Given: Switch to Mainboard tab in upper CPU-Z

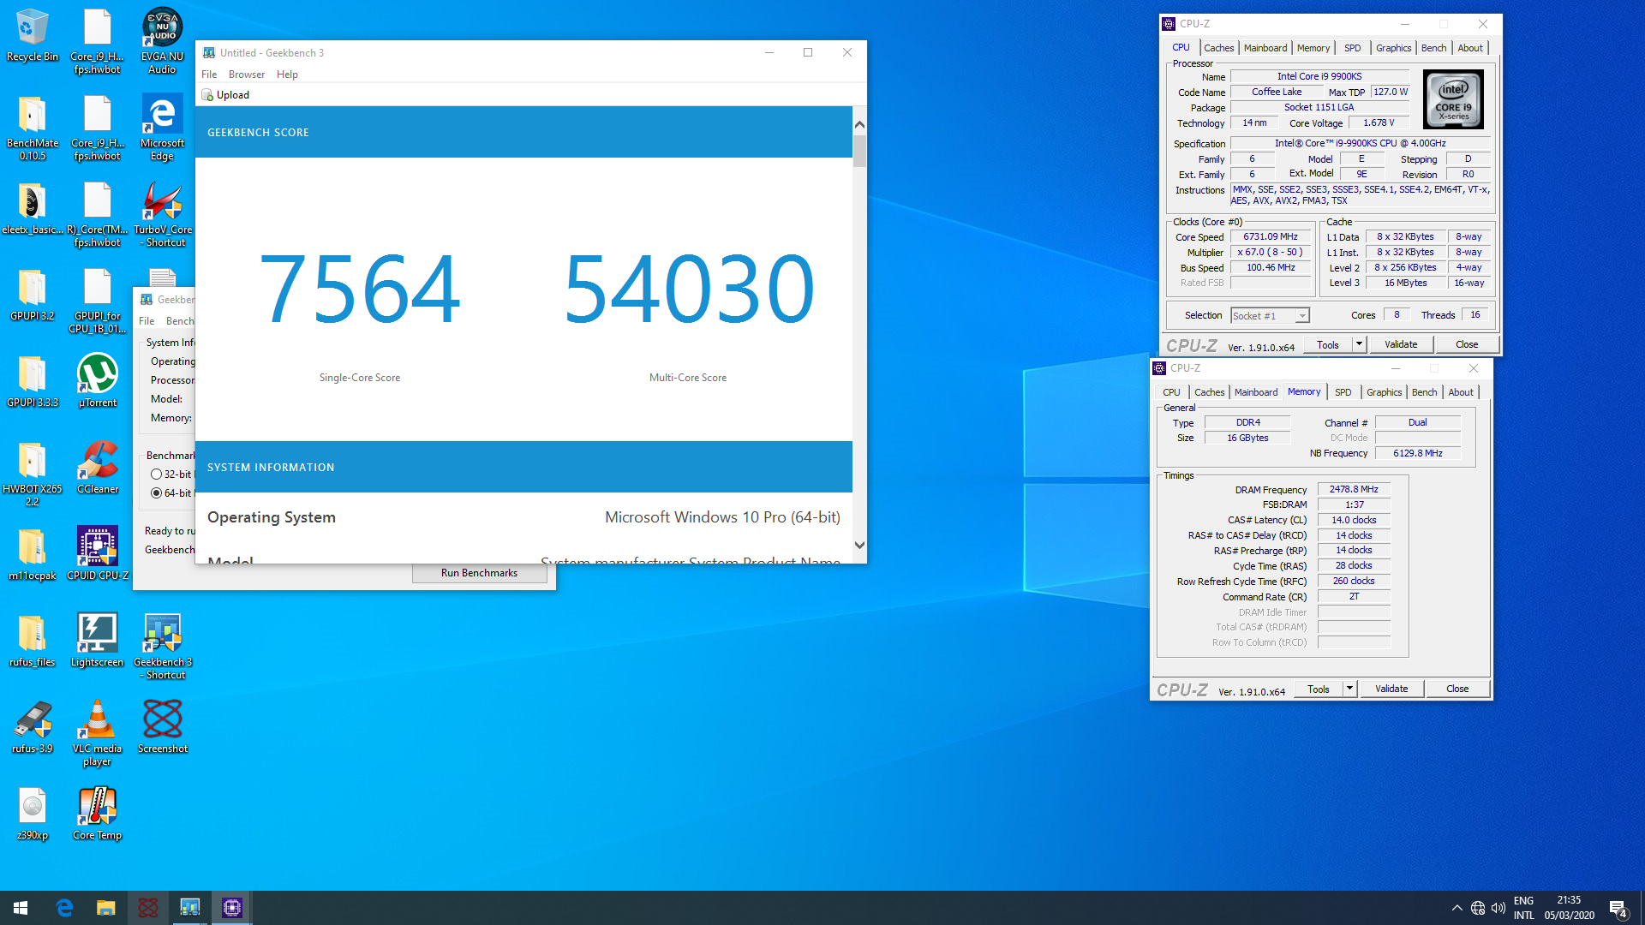Looking at the screenshot, I should 1265,48.
